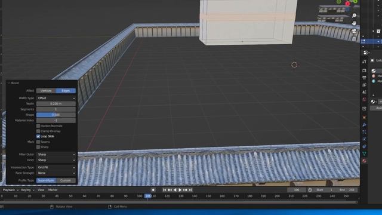The height and width of the screenshot is (215, 382).
Task: Jump to the first frame
Action: 165,190
